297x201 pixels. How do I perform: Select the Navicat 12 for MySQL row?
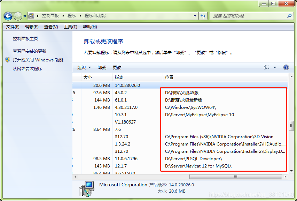coord(180,166)
